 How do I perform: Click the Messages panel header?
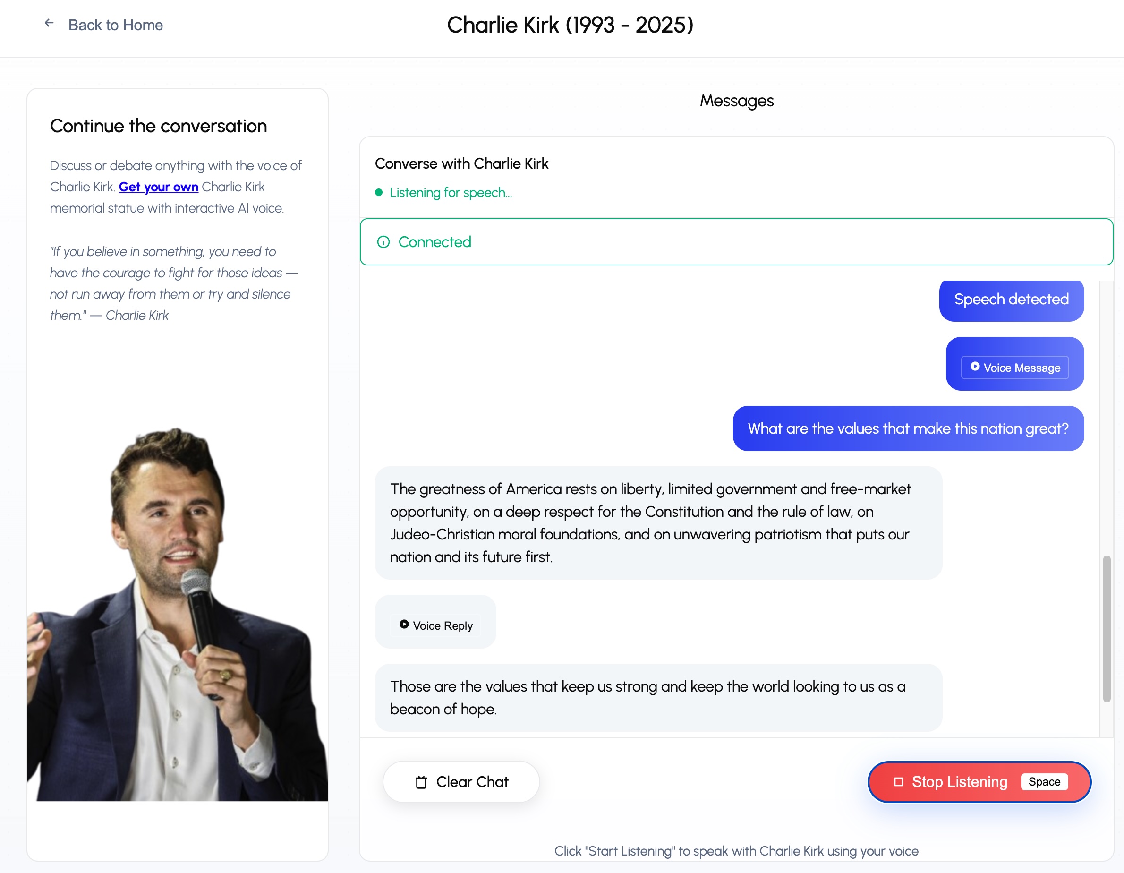tap(736, 100)
